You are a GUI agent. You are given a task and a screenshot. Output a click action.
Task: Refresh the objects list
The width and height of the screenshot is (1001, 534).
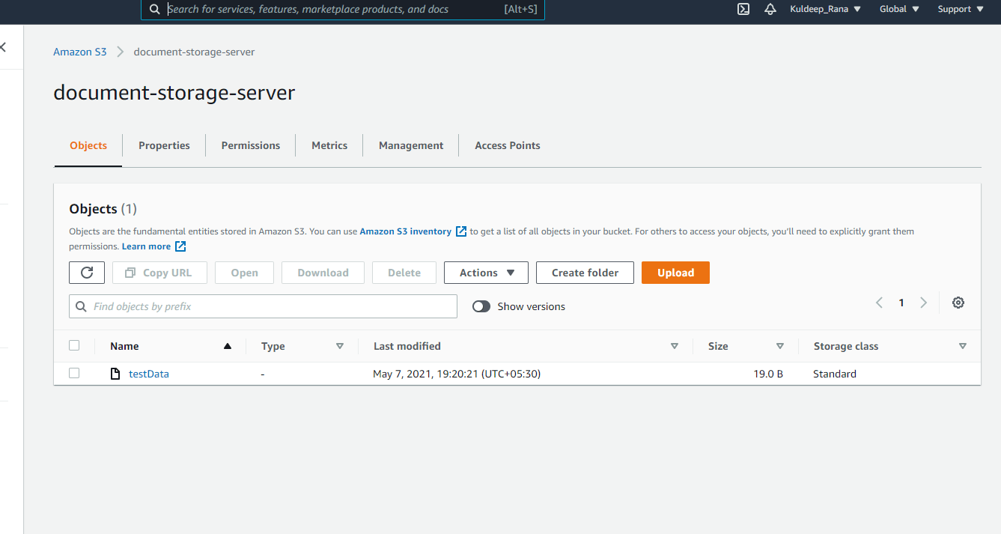[x=86, y=272]
